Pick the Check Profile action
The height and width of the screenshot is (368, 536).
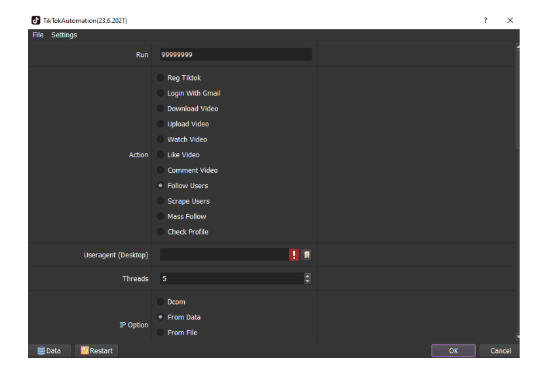(x=183, y=232)
